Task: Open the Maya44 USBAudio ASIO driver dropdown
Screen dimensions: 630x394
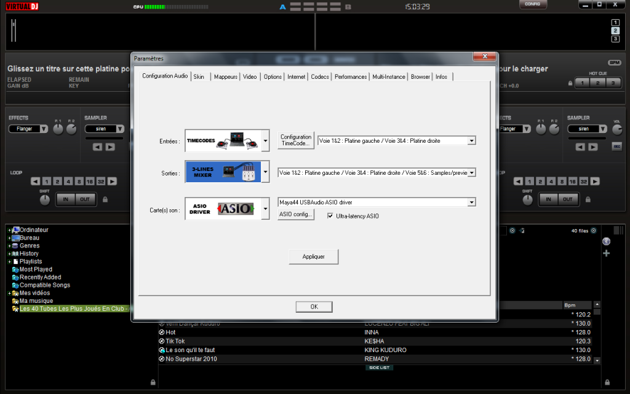Action: tap(471, 202)
